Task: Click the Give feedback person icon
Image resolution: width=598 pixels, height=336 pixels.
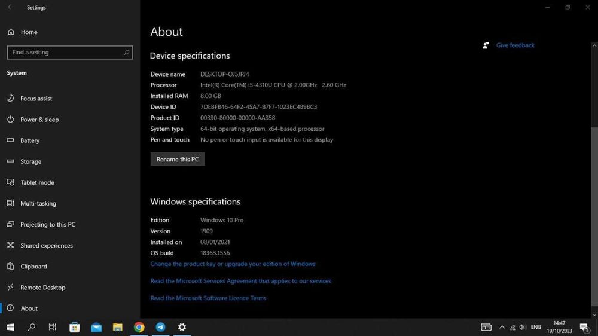Action: point(486,45)
